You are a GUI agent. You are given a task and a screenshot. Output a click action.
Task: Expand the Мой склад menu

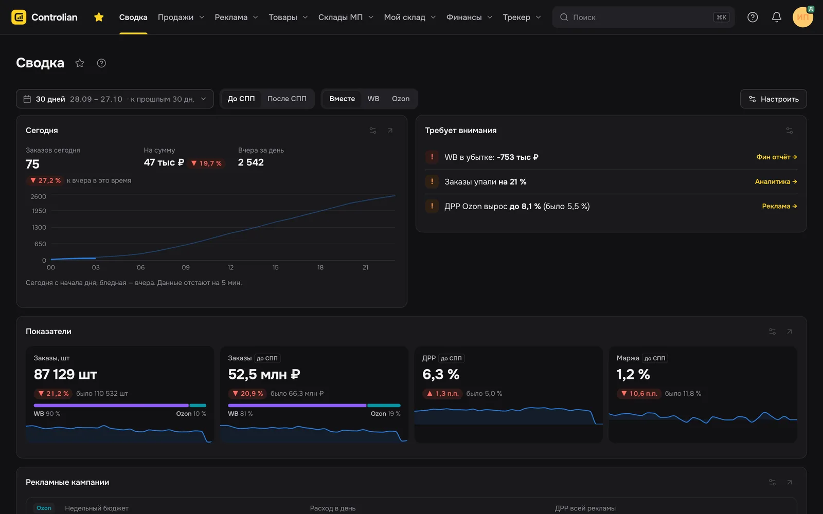410,17
